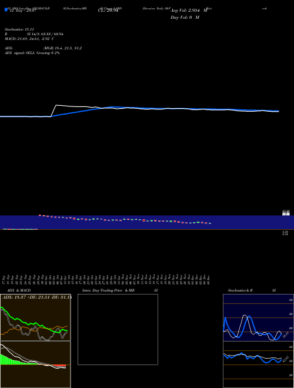Image resolution: width=294 pixels, height=388 pixels.
Task: Click the 'ADX signal: SELL' text
Action: 20,53
